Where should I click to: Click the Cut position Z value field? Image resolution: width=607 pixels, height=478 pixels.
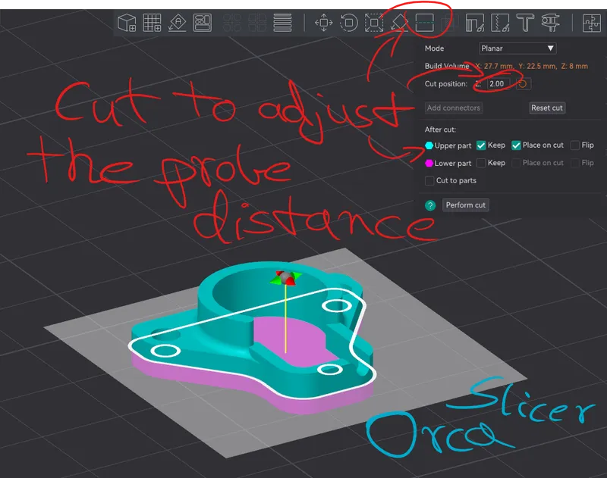(x=497, y=83)
